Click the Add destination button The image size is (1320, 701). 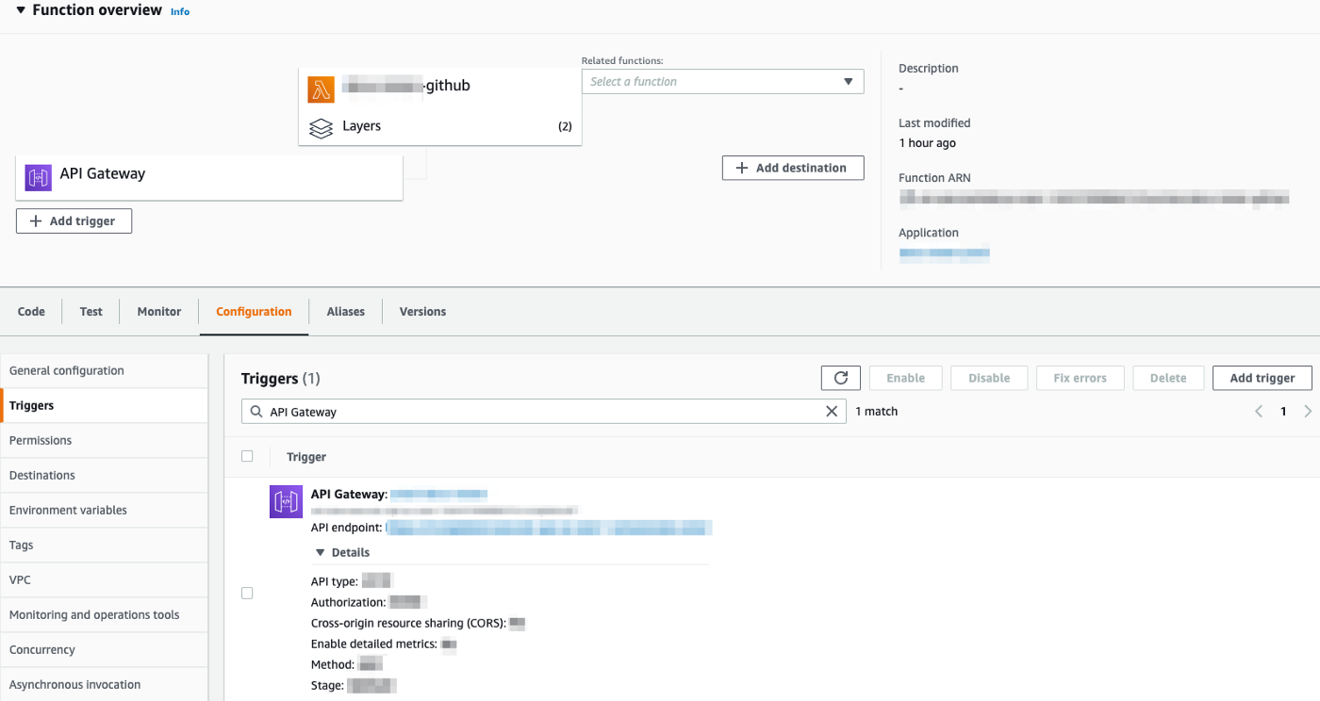click(x=793, y=168)
